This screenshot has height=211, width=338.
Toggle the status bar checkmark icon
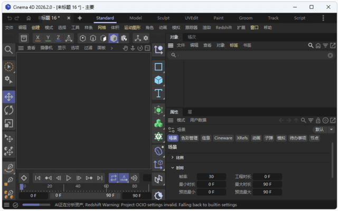15,205
